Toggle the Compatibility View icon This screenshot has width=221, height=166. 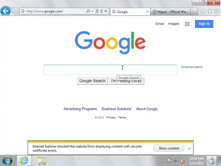coord(97,11)
